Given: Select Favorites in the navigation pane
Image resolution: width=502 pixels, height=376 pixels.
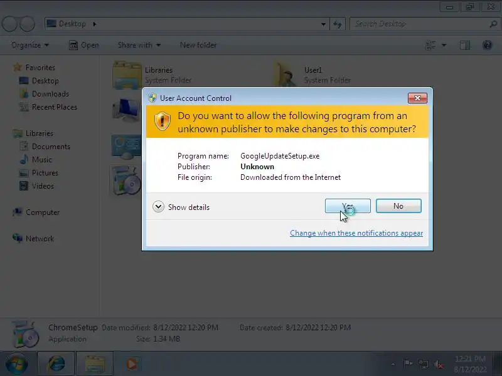Looking at the screenshot, I should [40, 68].
